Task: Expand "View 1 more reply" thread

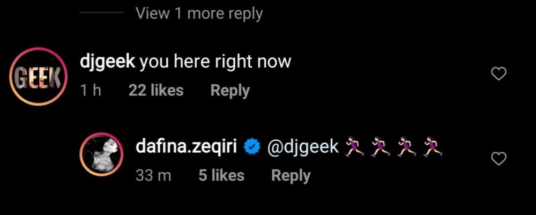Action: pyautogui.click(x=199, y=13)
